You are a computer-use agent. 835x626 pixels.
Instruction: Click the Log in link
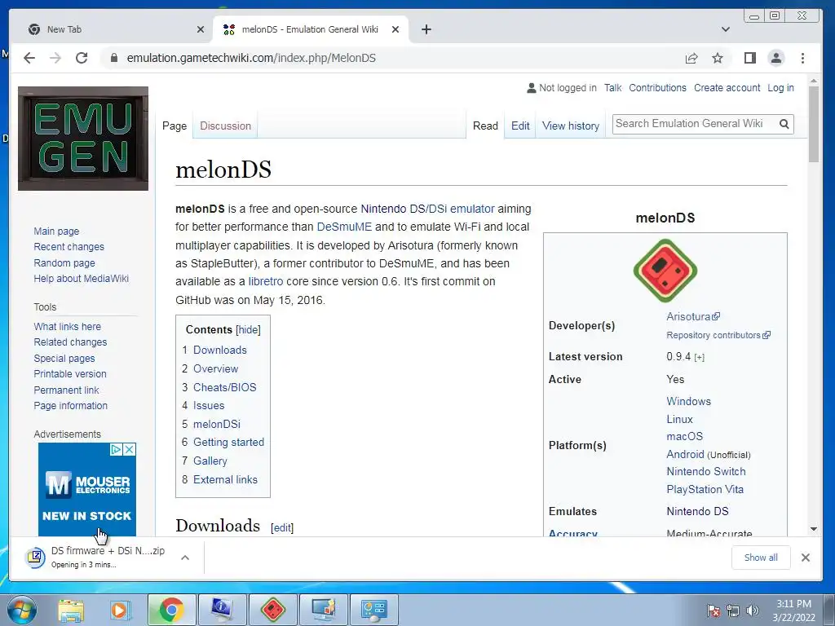coord(780,88)
